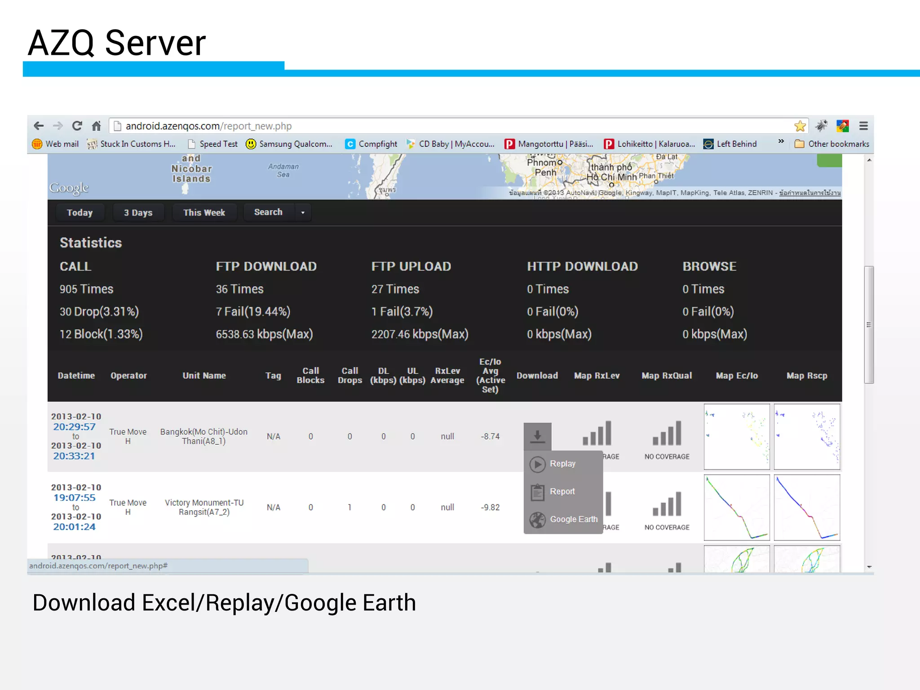920x690 pixels.
Task: Click the browser back arrow
Action: point(39,126)
